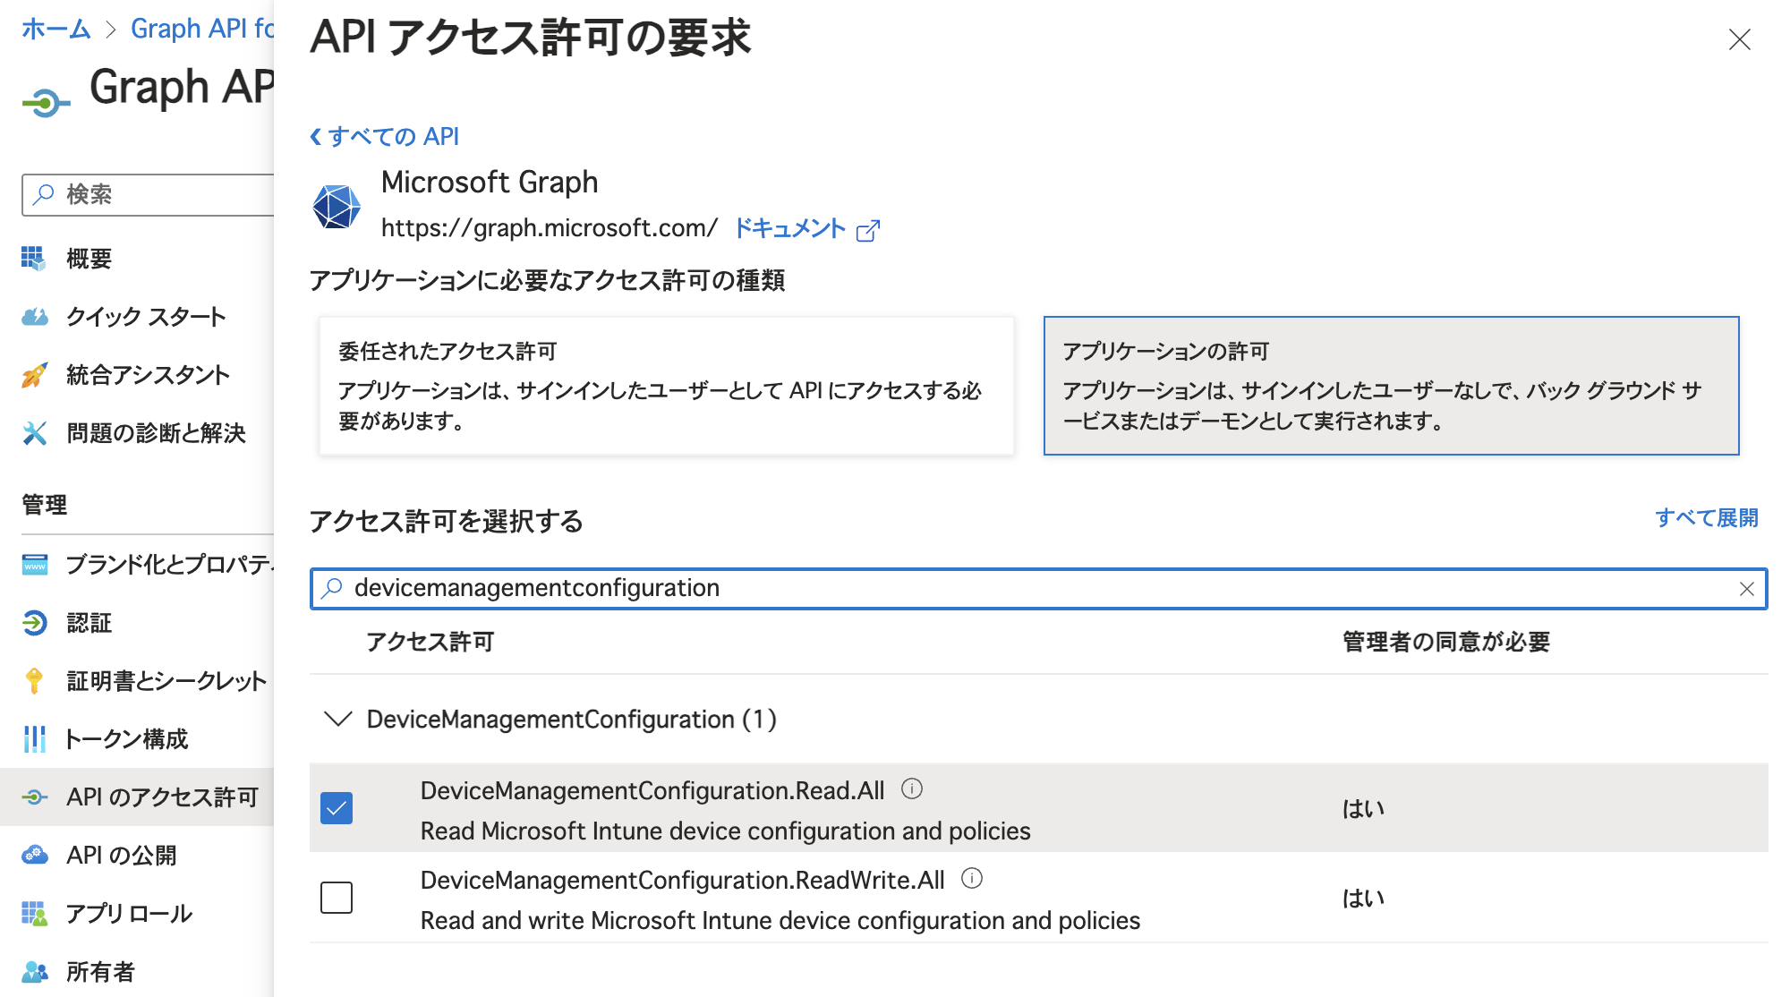
Task: Check DeviceManagementConfiguration.ReadWrite.All permission checkbox
Action: tap(337, 897)
